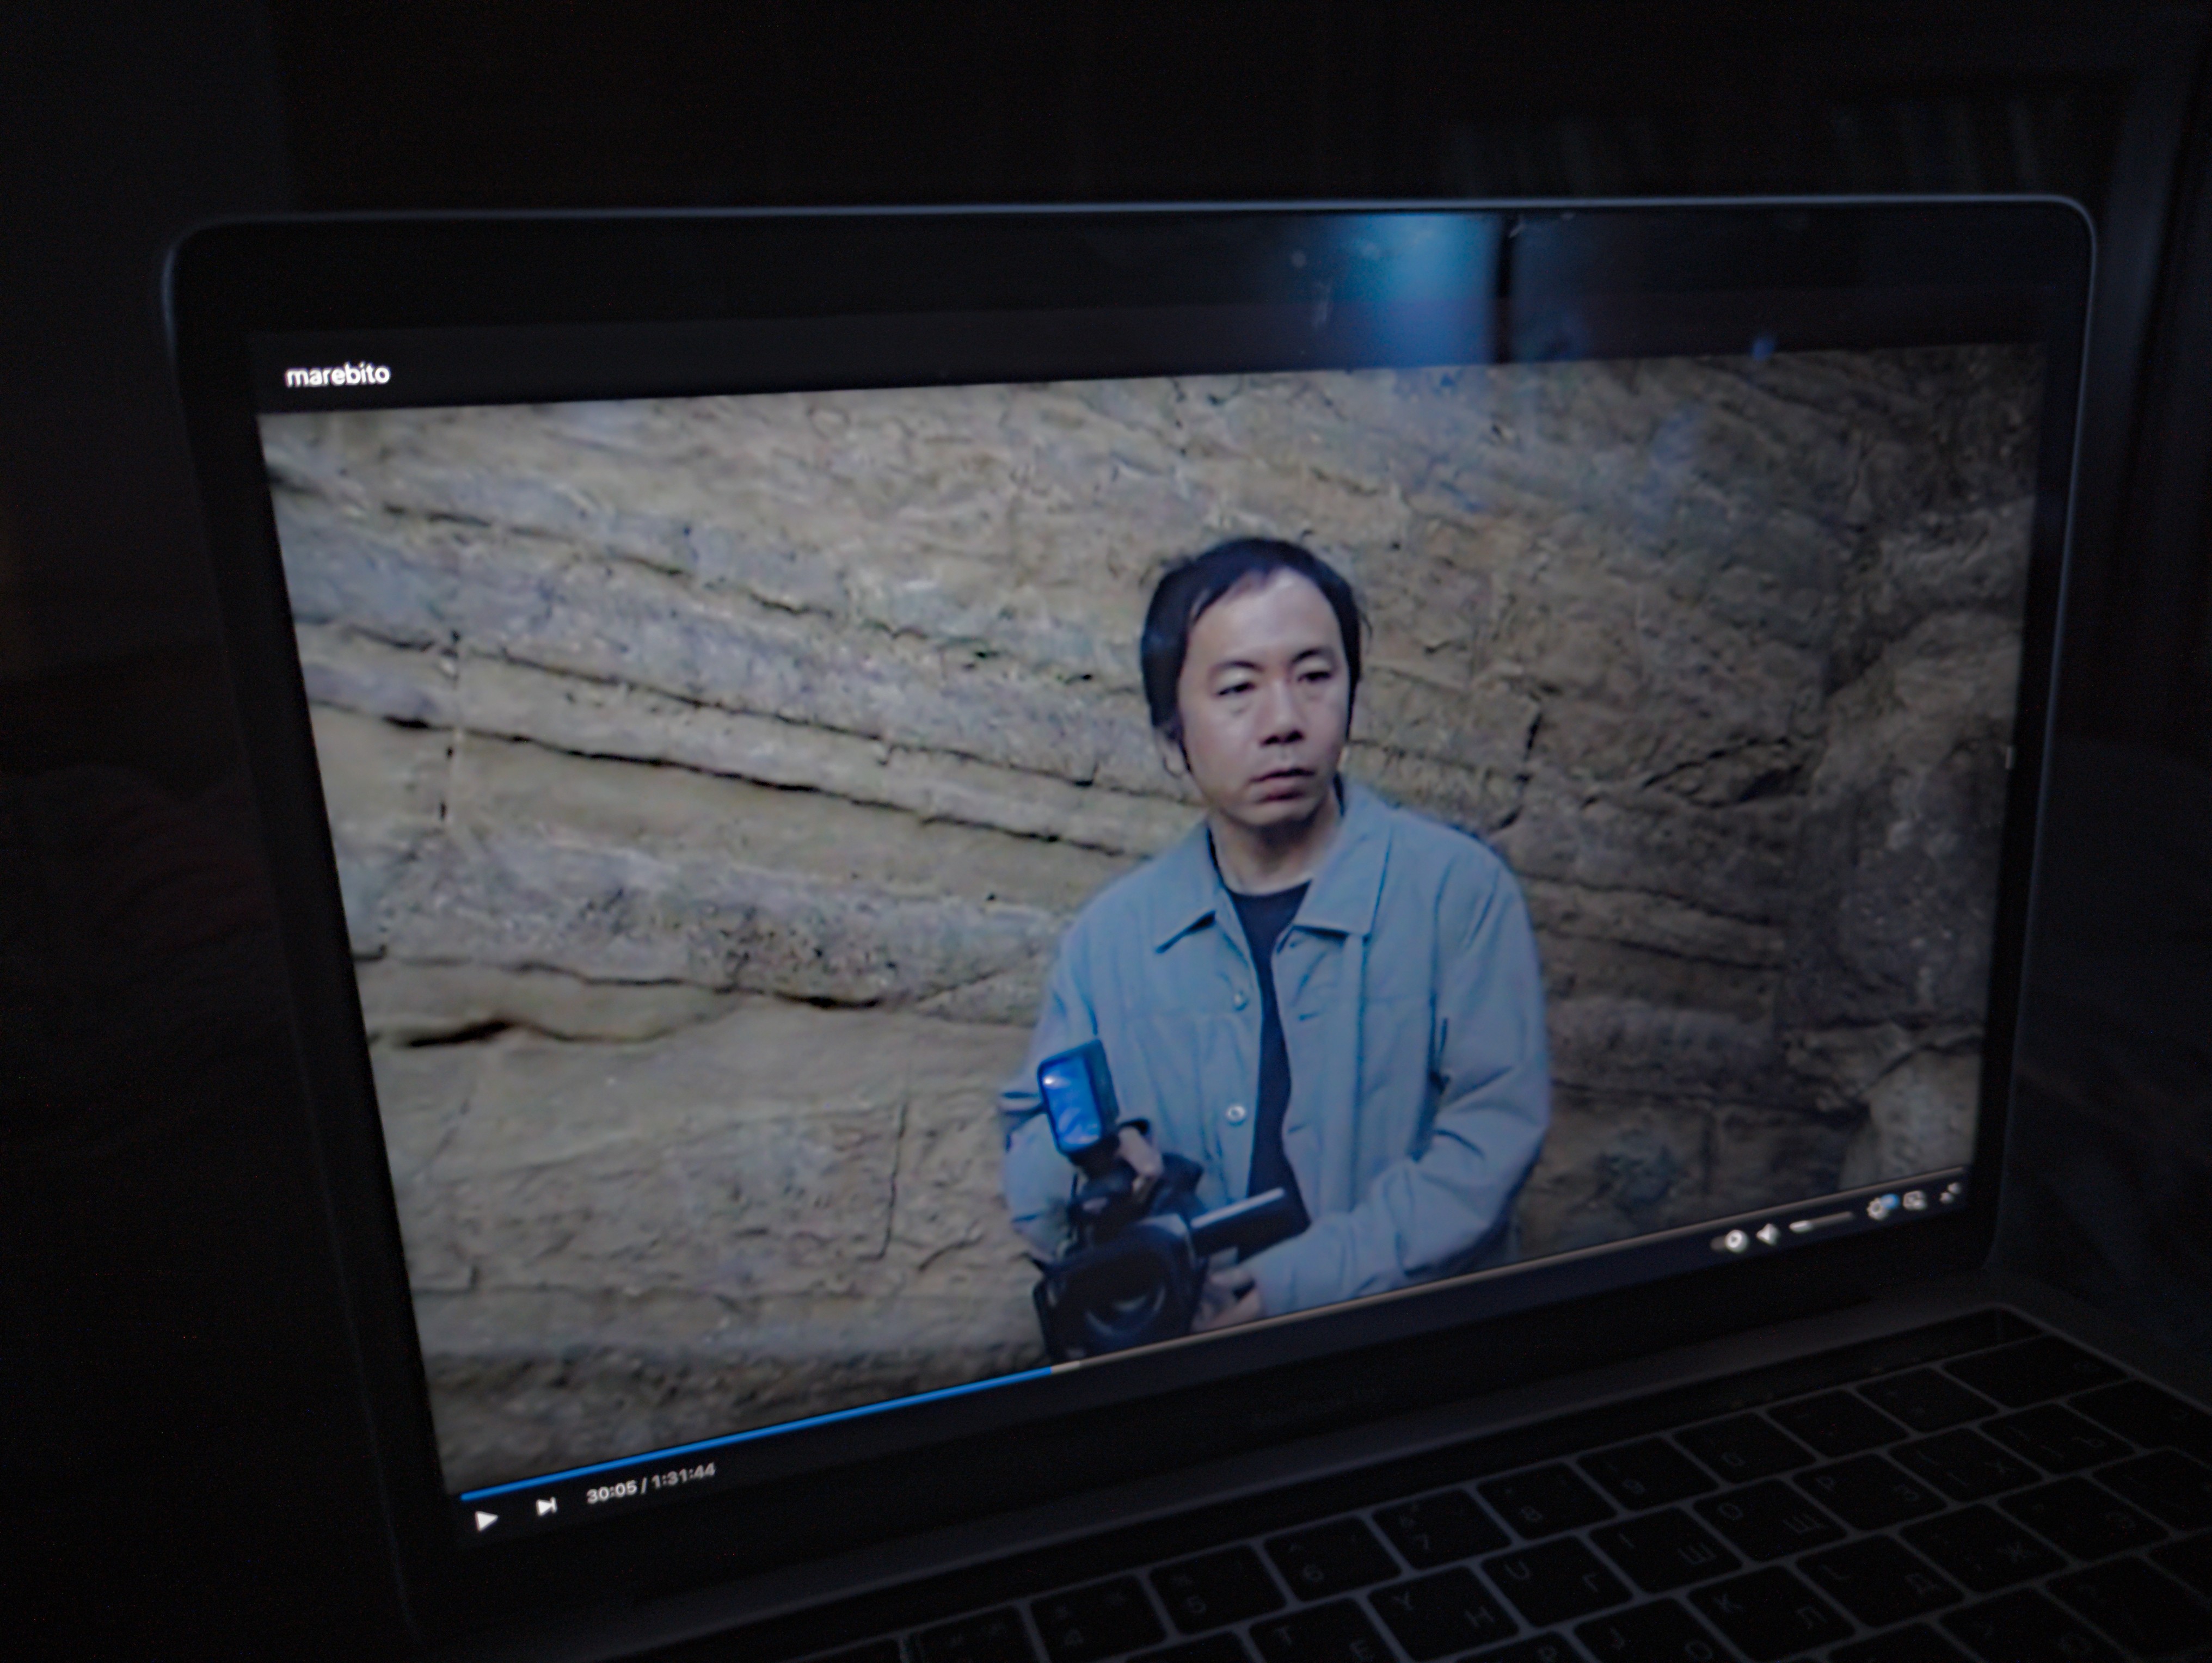Switch to miniplayer view icon
This screenshot has height=1663, width=2212.
[1915, 1200]
